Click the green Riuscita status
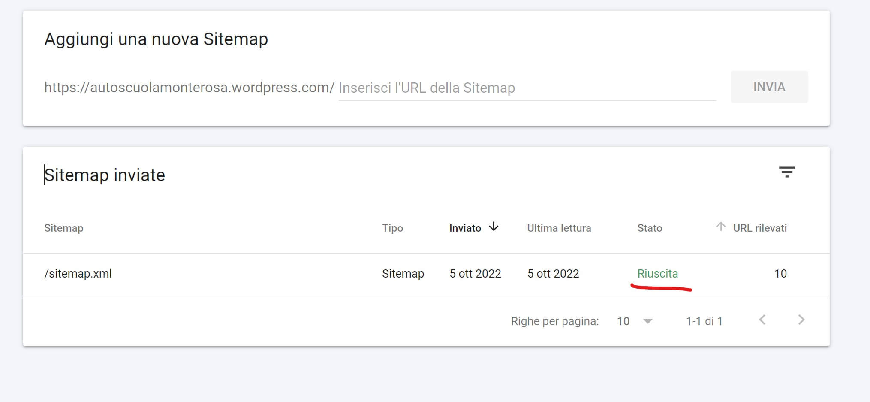 click(x=657, y=274)
